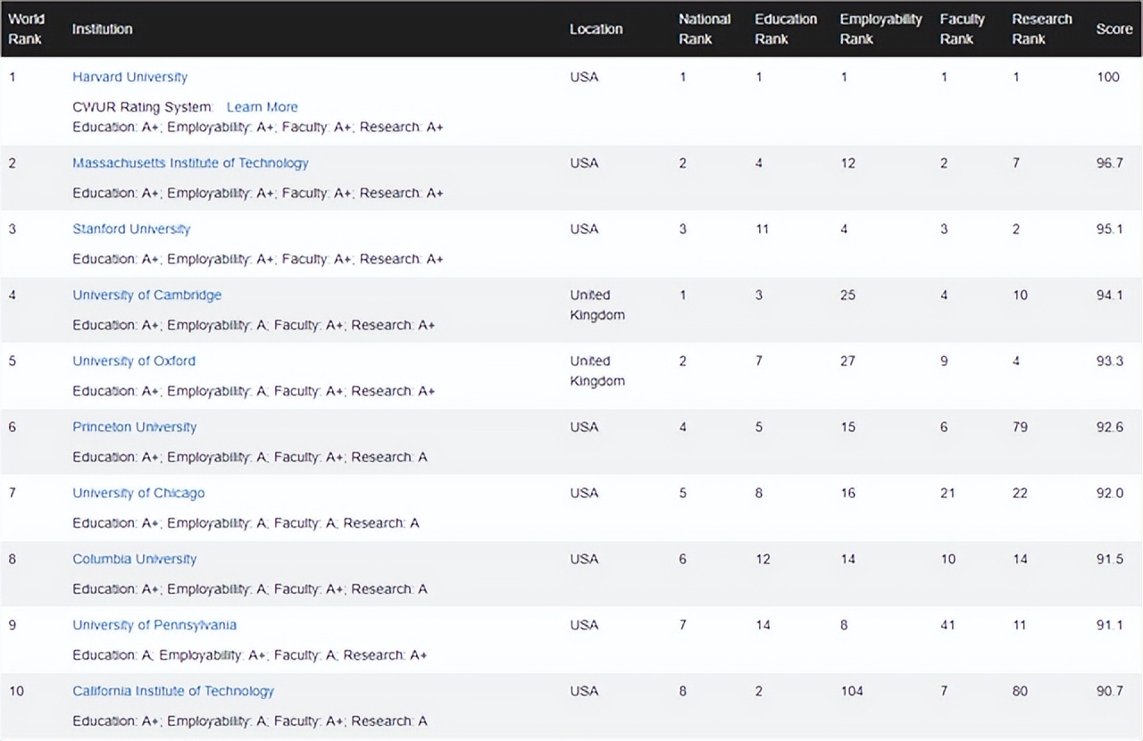
Task: Open the Columbia University link
Action: 134,560
